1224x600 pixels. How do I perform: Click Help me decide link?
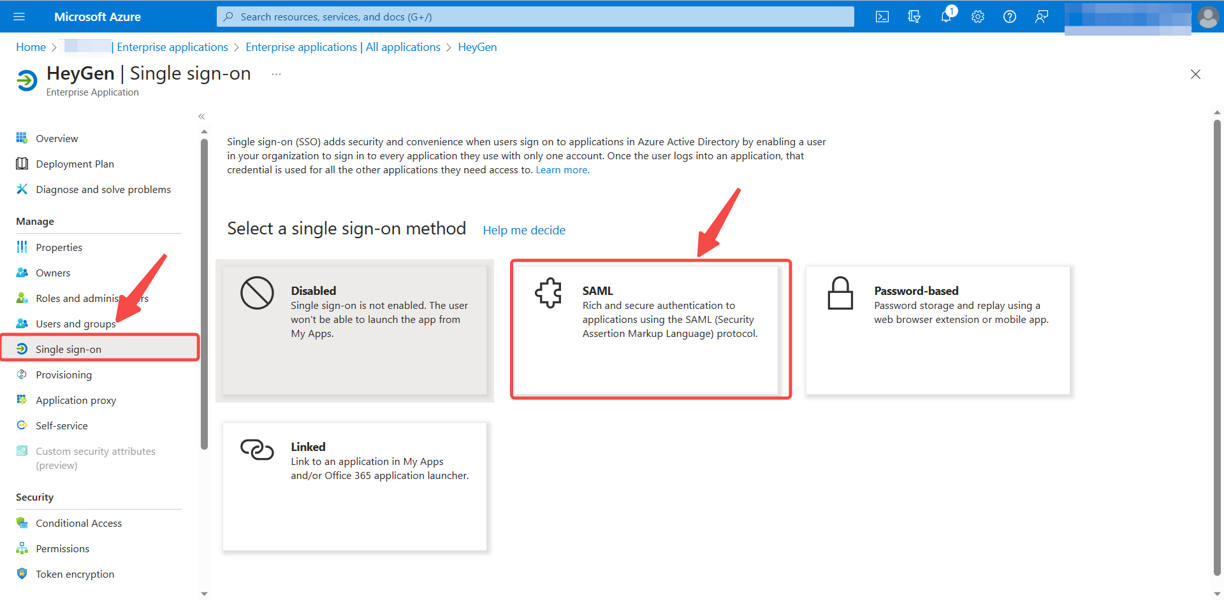(x=524, y=230)
